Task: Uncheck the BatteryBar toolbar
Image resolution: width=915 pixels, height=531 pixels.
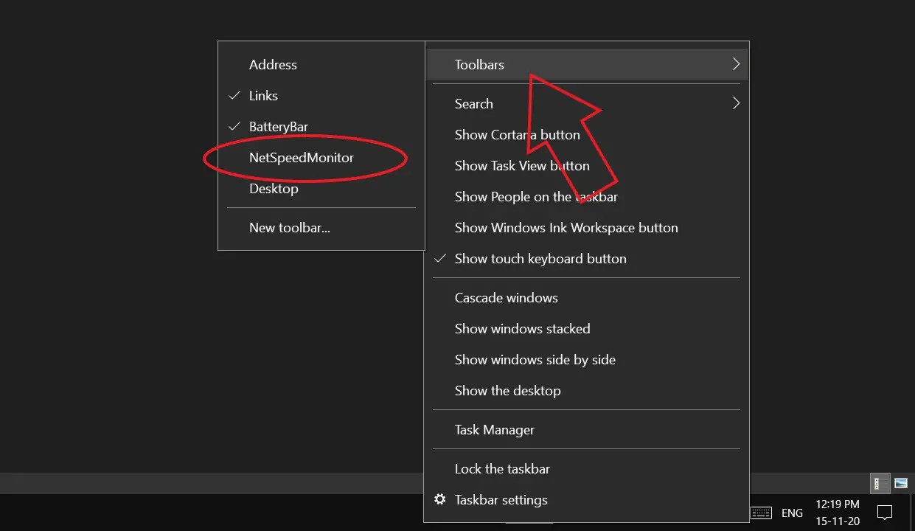Action: point(321,127)
